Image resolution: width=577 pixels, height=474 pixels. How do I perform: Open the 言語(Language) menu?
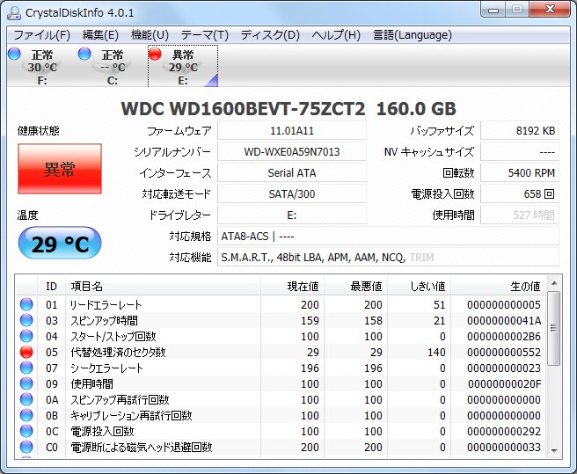(413, 35)
